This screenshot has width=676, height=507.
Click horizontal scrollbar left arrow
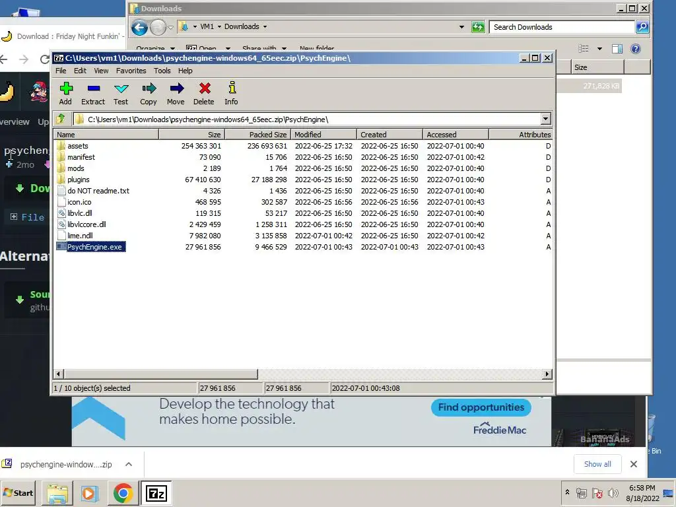(x=59, y=374)
